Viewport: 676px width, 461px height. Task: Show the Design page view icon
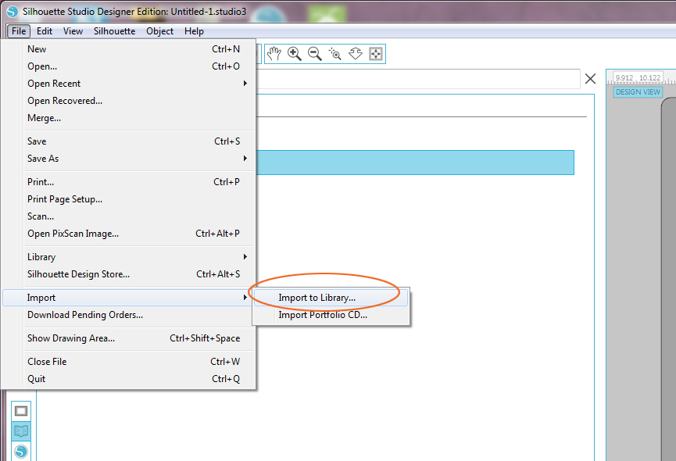coord(21,411)
